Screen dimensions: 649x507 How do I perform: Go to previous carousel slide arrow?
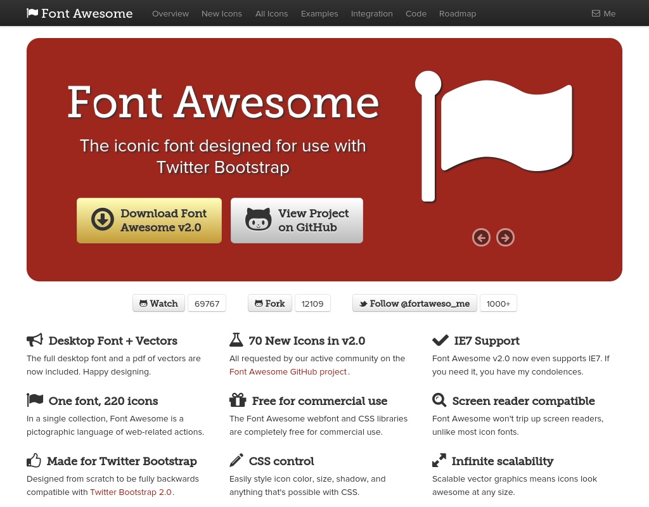pos(481,238)
